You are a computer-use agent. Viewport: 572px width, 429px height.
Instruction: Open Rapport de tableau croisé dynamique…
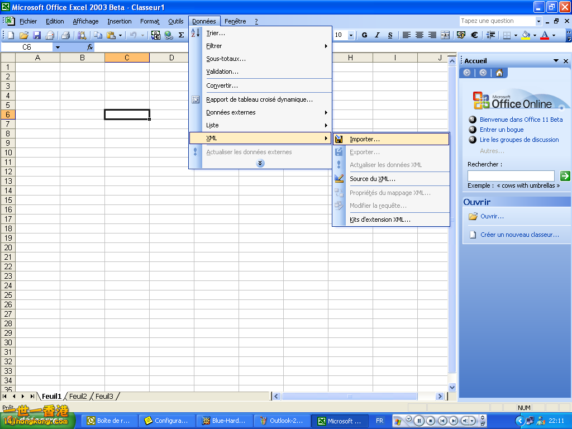260,99
